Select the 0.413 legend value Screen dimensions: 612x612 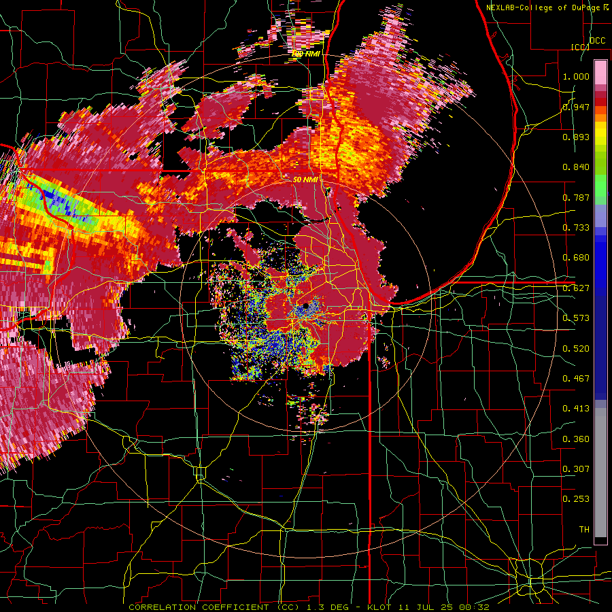[576, 409]
